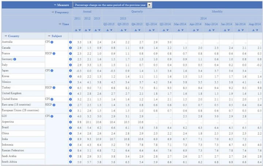Click Turkey's Aug-2014 value 9.8

(259, 88)
